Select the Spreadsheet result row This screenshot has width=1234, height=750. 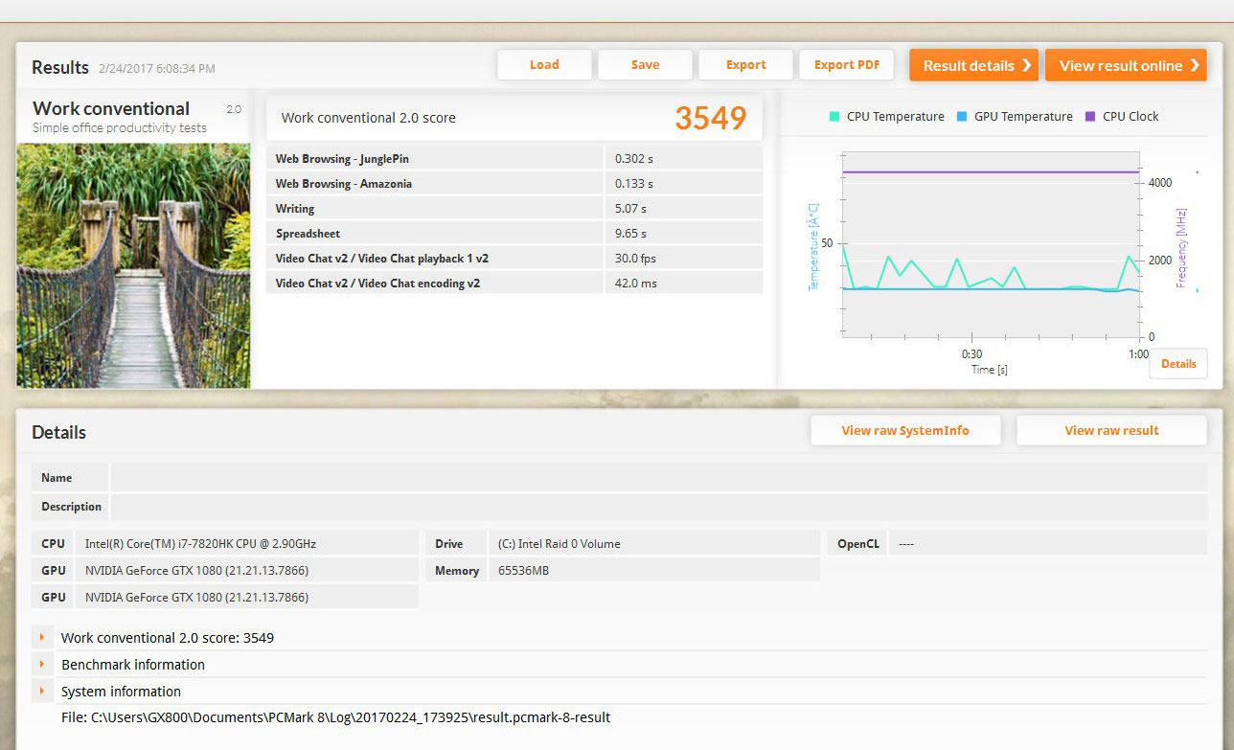[514, 234]
